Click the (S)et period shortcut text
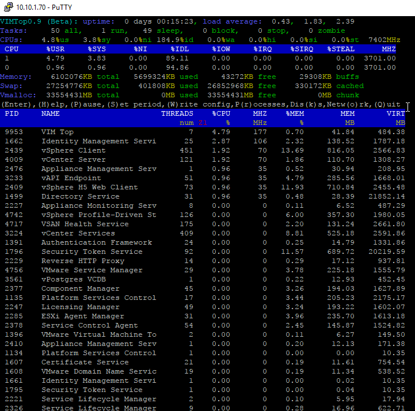Viewport: 415px width, 411px height. 136,104
